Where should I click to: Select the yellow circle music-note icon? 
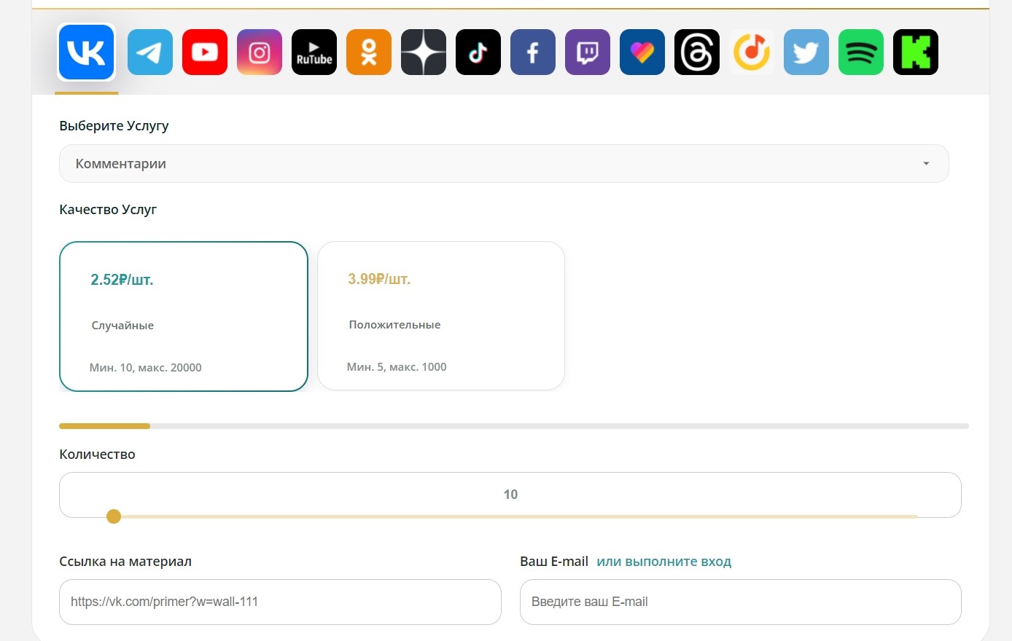(752, 52)
